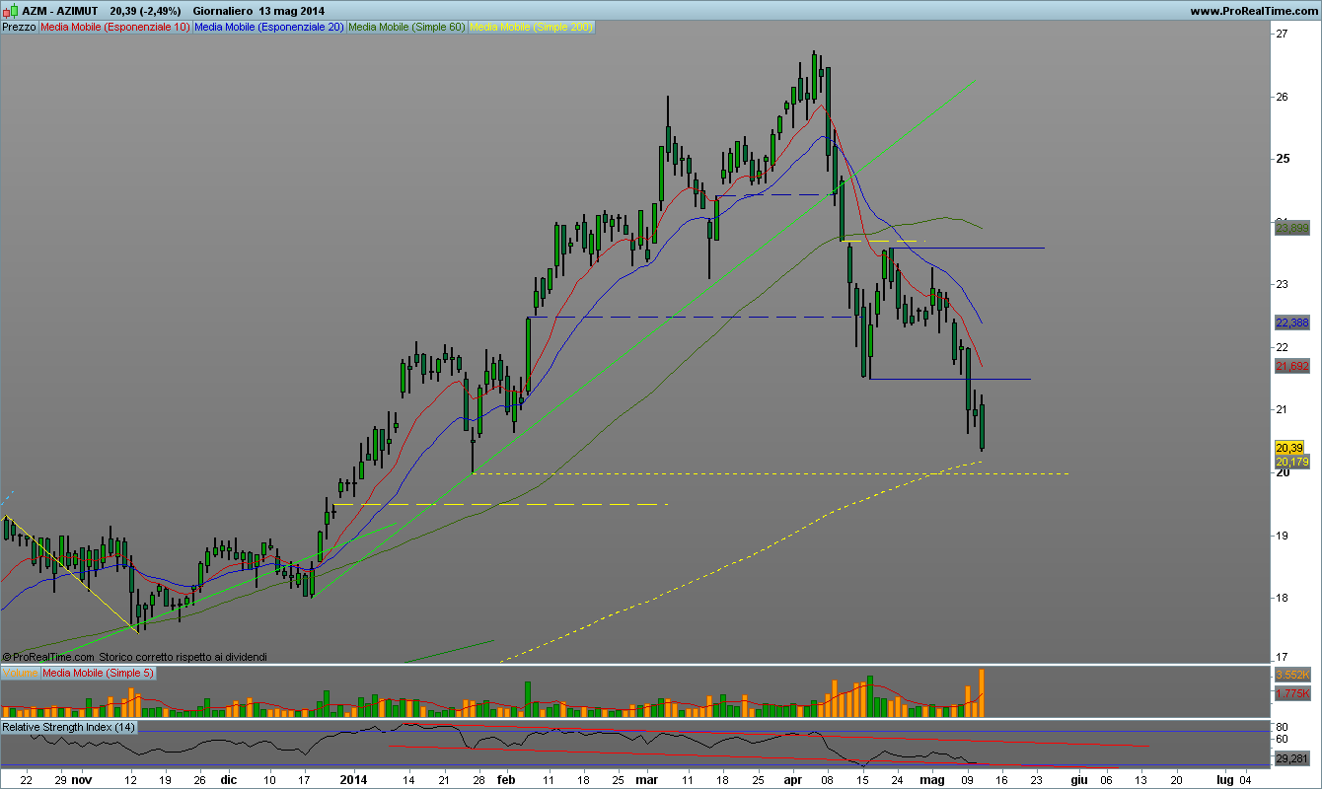Click the RSI 80 axis level label
Viewport: 1322px width, 789px height.
(1282, 726)
